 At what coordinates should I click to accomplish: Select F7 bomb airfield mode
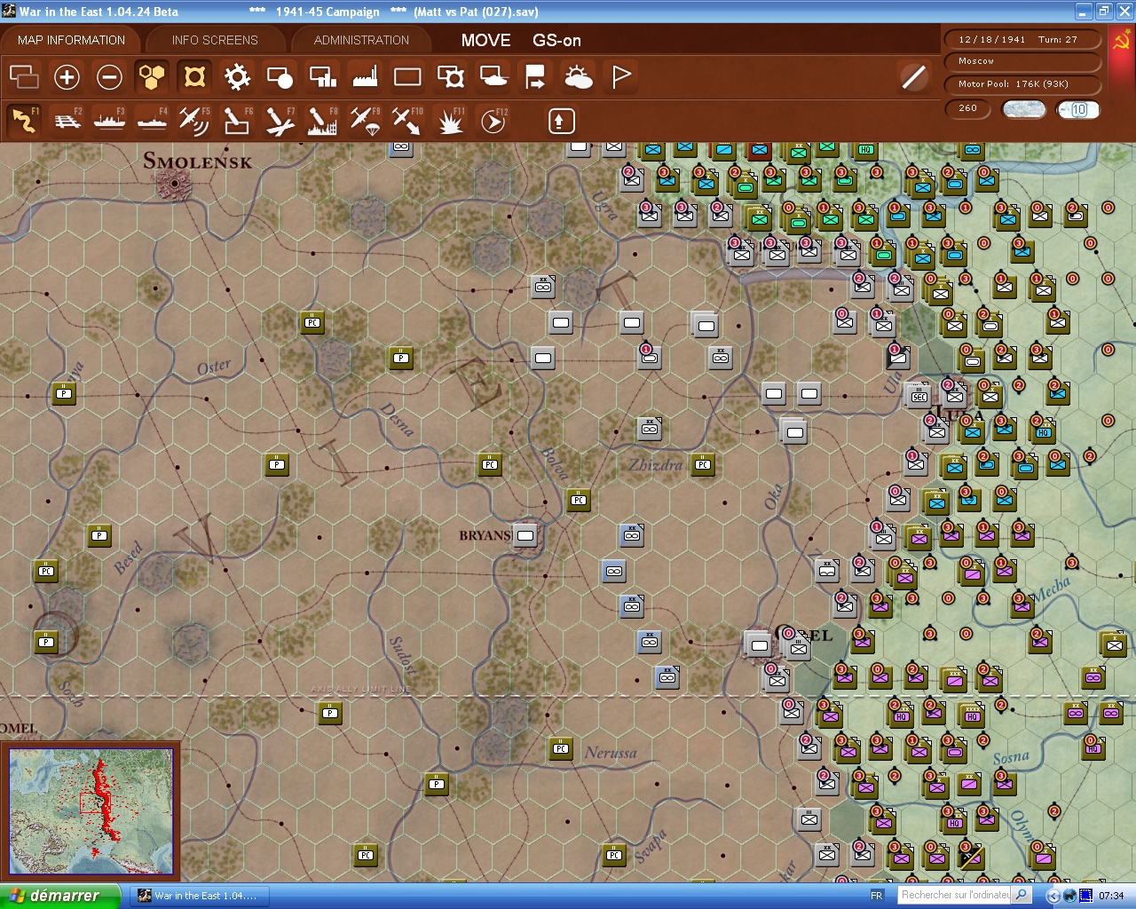(280, 120)
